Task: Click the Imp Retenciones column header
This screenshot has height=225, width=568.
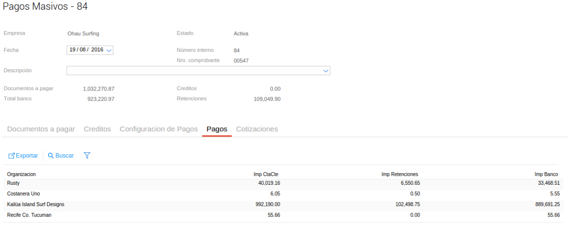Action: point(399,174)
